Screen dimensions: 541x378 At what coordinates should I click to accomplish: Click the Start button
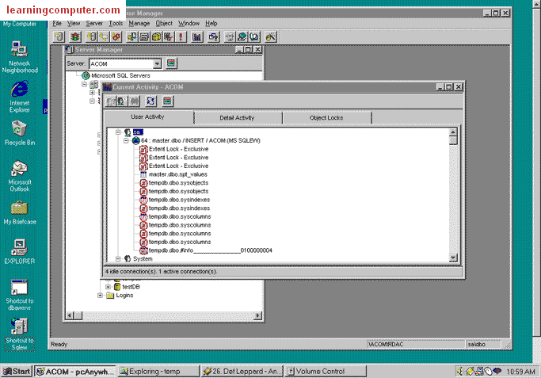(x=17, y=371)
